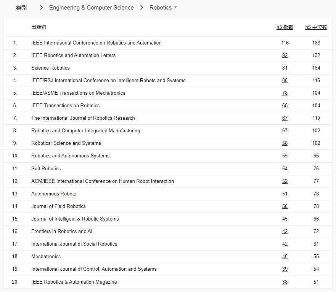Open the Engineering & Computer Science category
This screenshot has width=336, height=292.
click(x=91, y=7)
